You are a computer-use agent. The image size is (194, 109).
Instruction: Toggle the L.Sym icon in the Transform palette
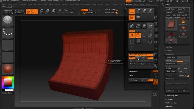[x=150, y=41]
